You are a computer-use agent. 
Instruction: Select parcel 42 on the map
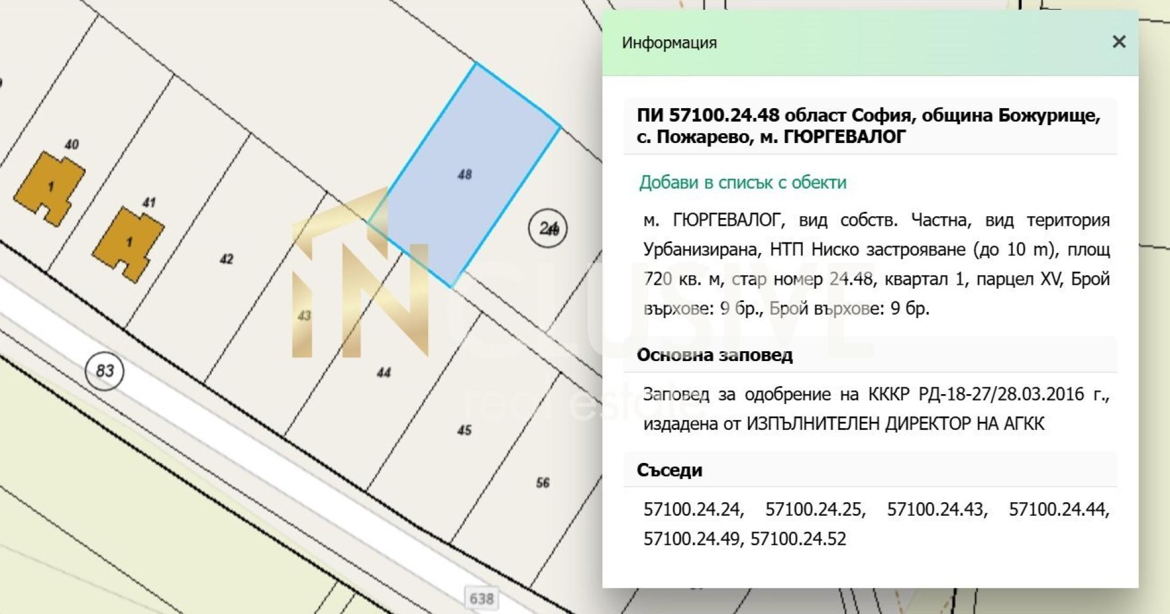point(227,259)
